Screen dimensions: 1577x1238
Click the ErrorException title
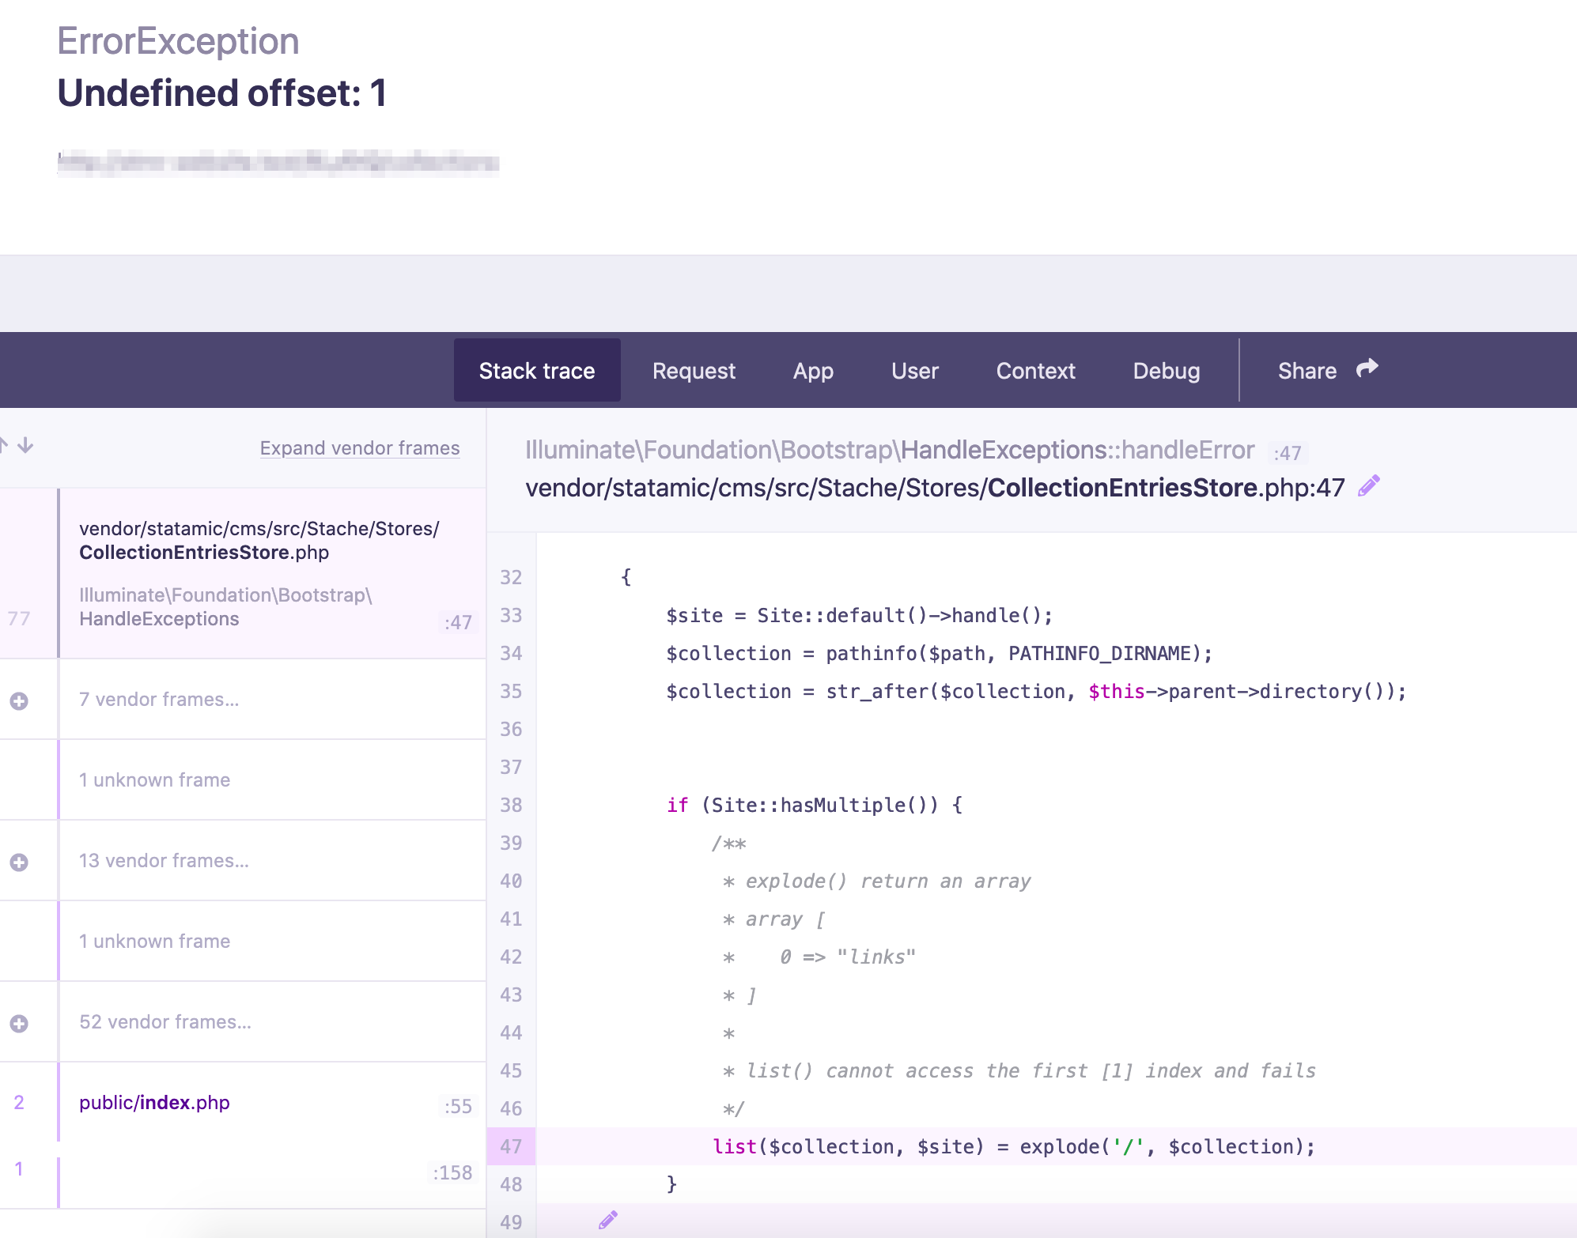tap(178, 41)
